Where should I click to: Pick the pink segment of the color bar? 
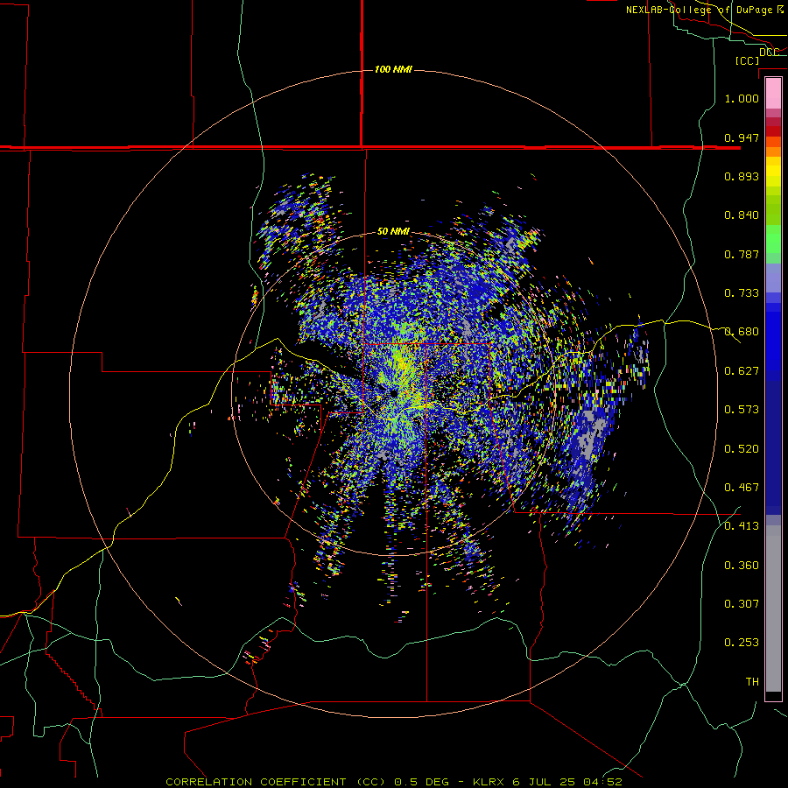(x=773, y=93)
